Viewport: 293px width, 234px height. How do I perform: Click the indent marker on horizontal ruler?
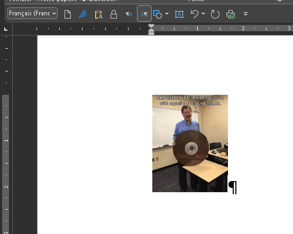tap(151, 30)
